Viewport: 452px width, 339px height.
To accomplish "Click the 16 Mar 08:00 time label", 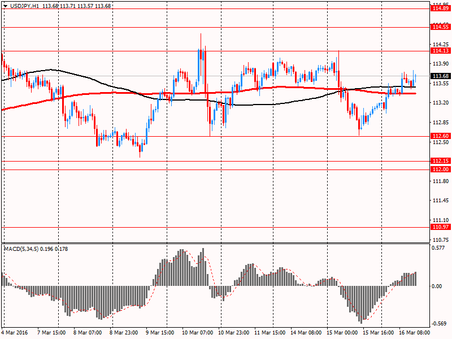I will [413, 333].
